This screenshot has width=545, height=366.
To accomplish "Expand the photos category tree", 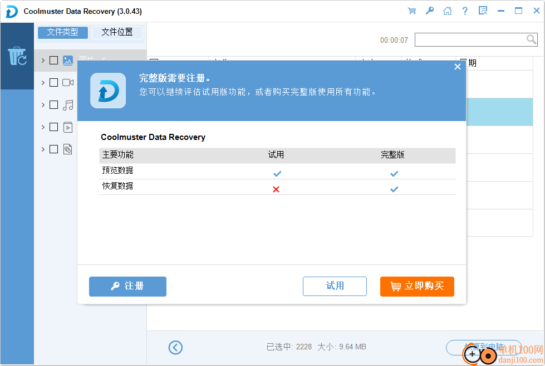I will click(43, 61).
